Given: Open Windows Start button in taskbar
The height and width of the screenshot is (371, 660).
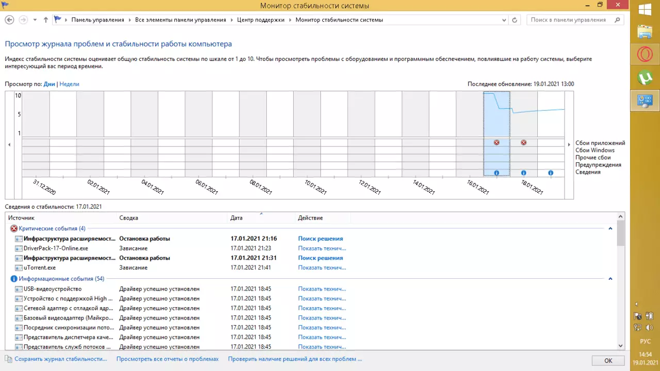Looking at the screenshot, I should 645,10.
